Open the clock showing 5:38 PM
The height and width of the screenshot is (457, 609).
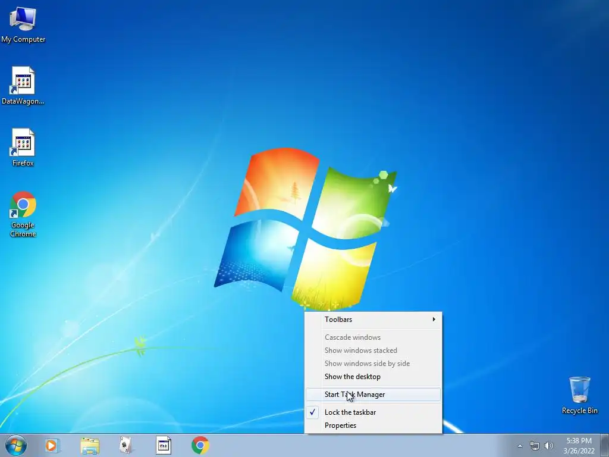coord(579,446)
